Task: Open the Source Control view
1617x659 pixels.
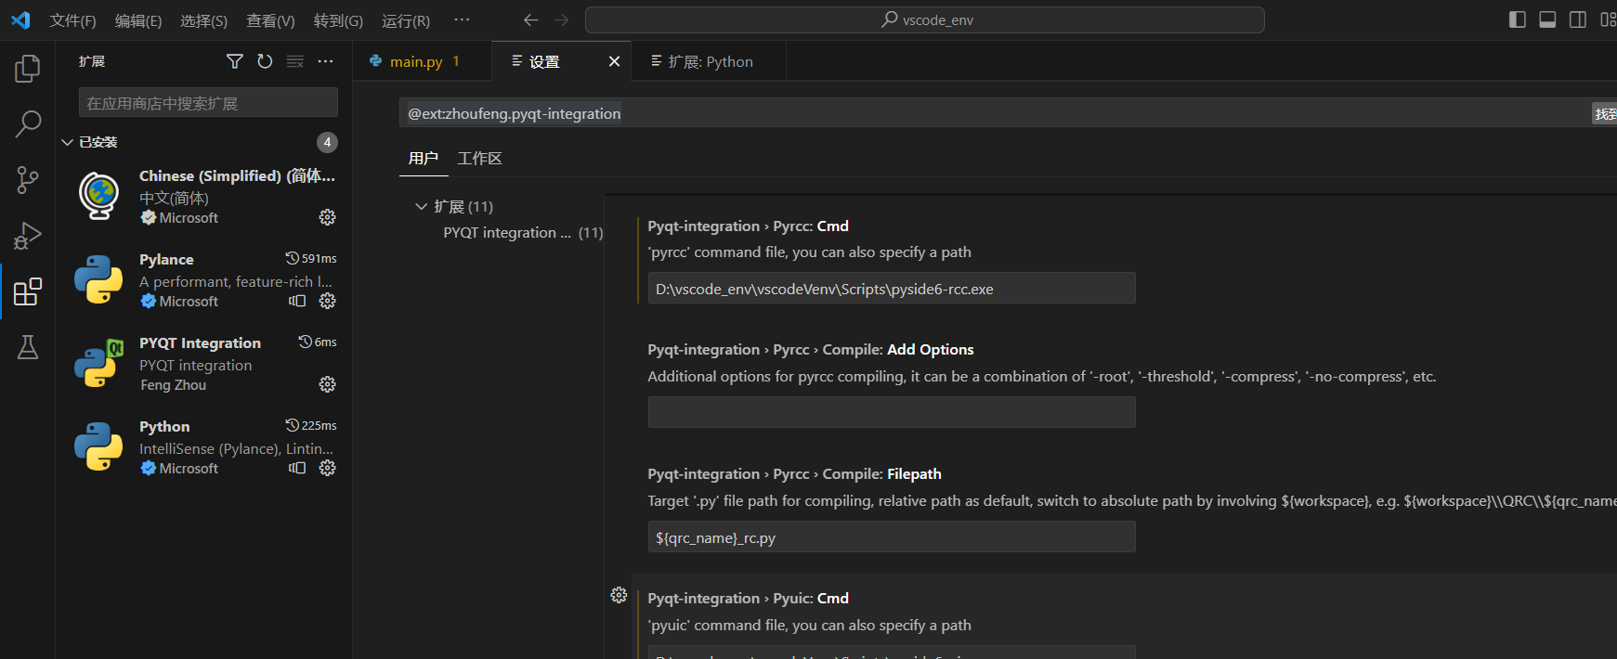Action: pyautogui.click(x=28, y=180)
